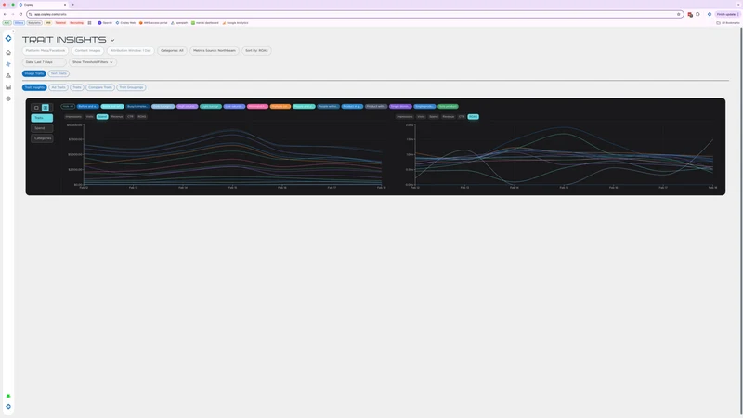Screen dimensions: 743x418
Task: Go back in browser history
Action: tap(5, 14)
